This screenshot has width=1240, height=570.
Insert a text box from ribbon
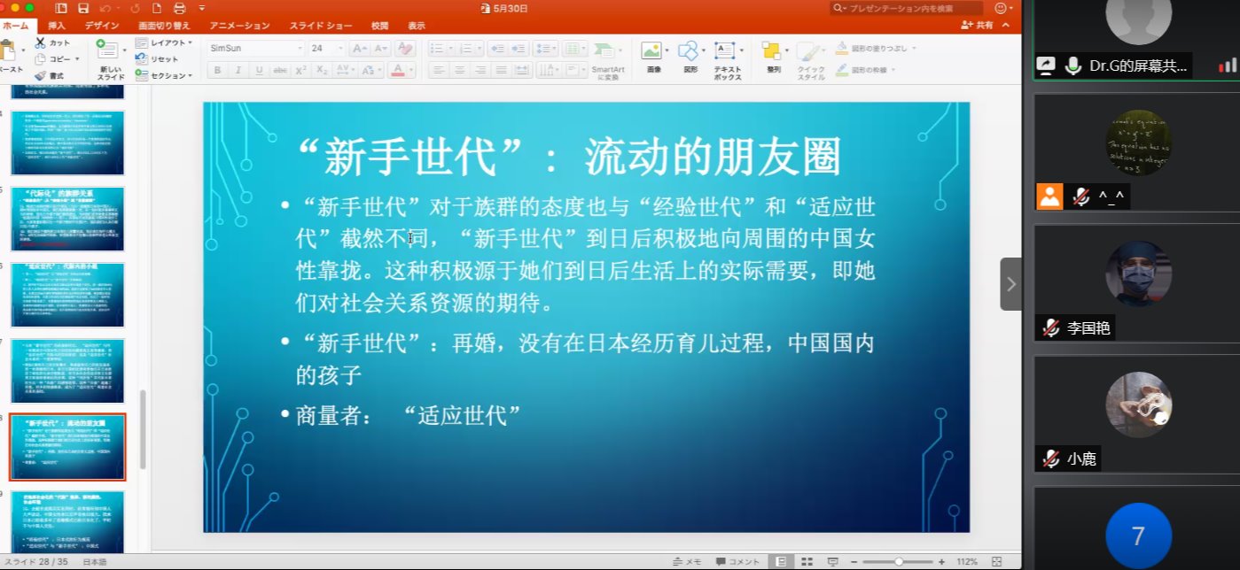pos(727,51)
